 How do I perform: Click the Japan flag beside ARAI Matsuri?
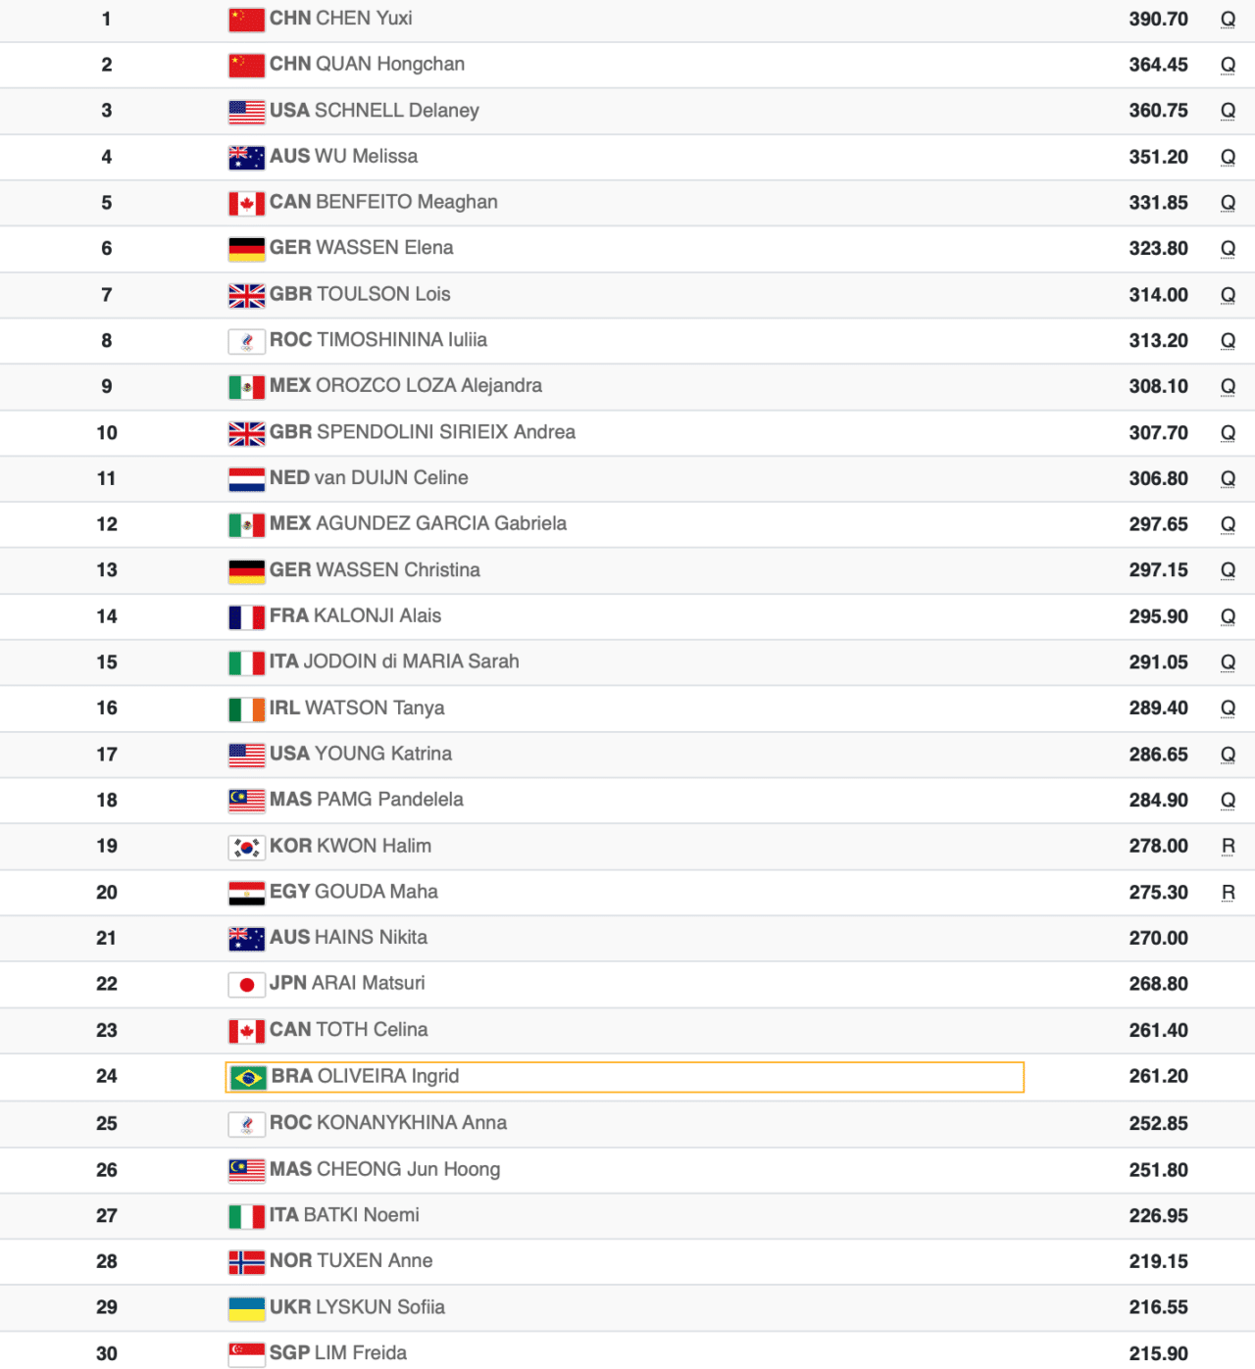(246, 984)
